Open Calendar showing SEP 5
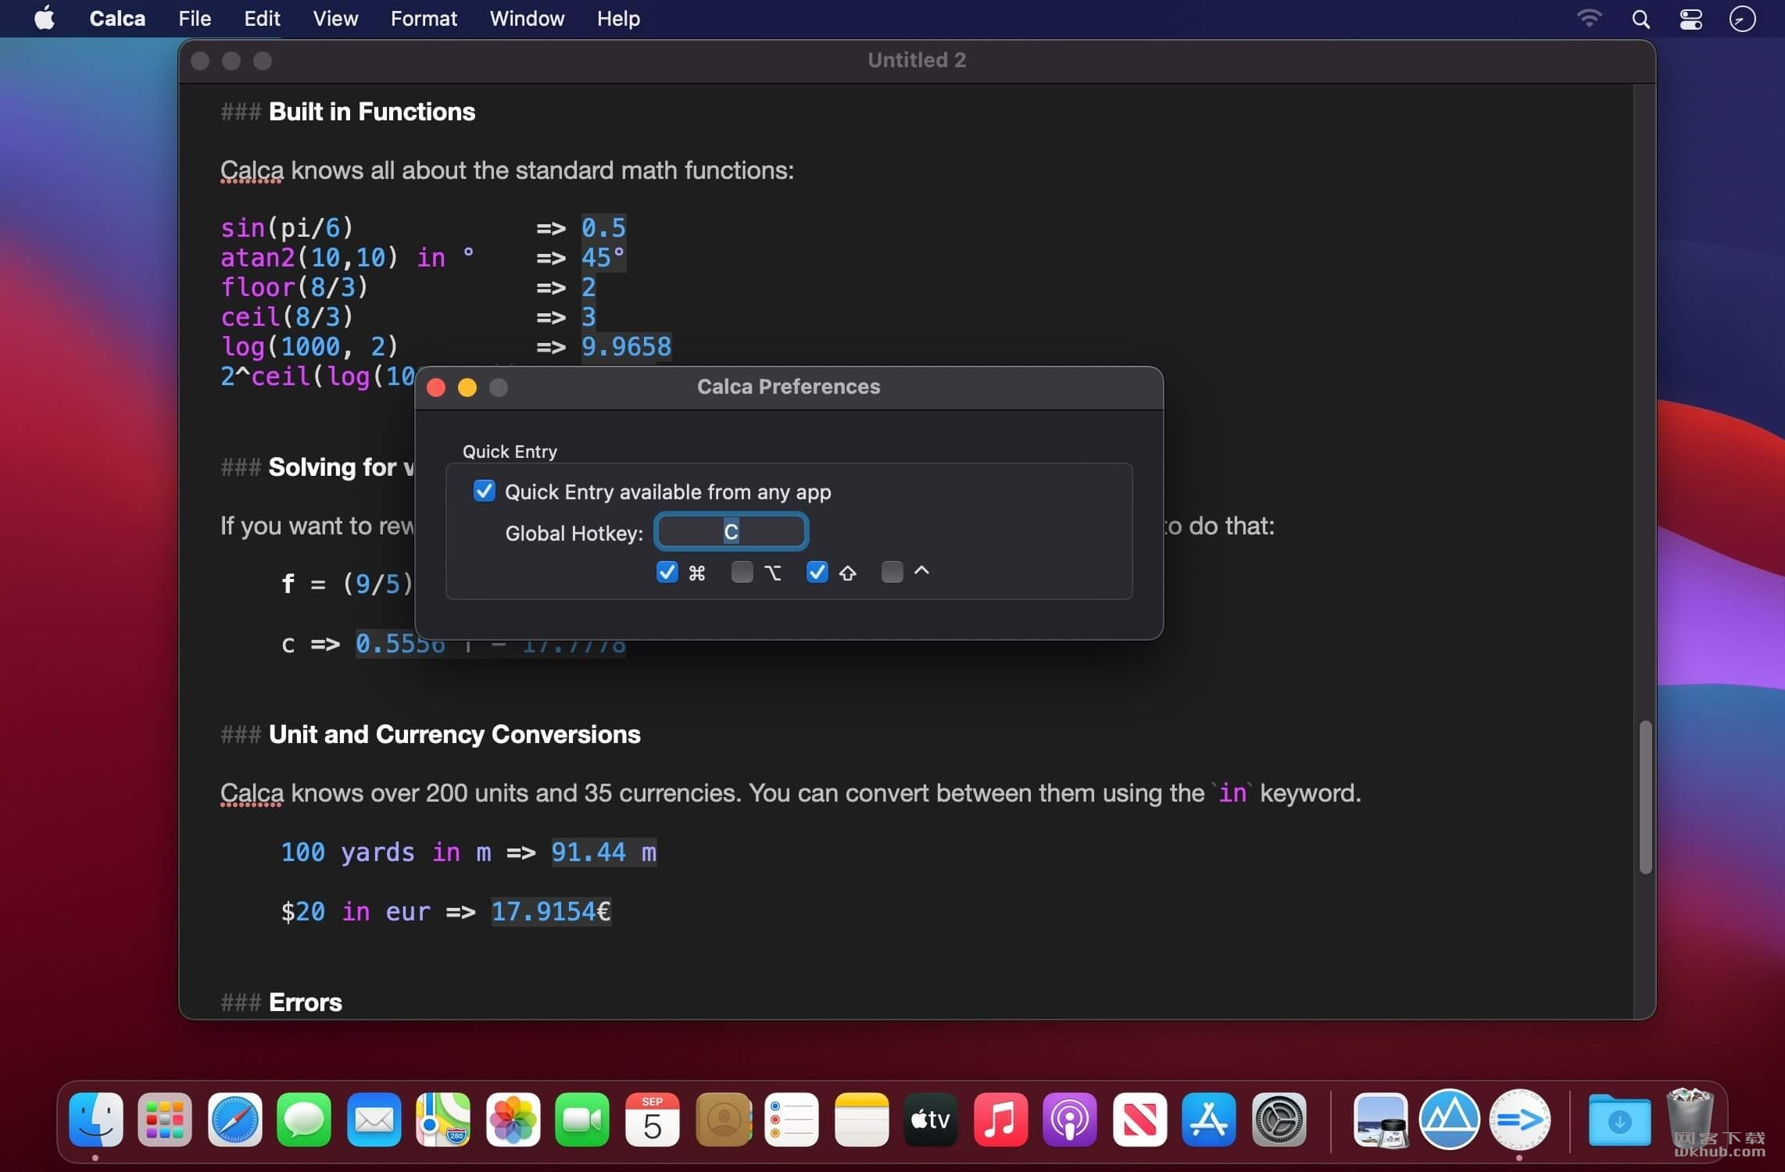This screenshot has height=1172, width=1785. point(652,1119)
